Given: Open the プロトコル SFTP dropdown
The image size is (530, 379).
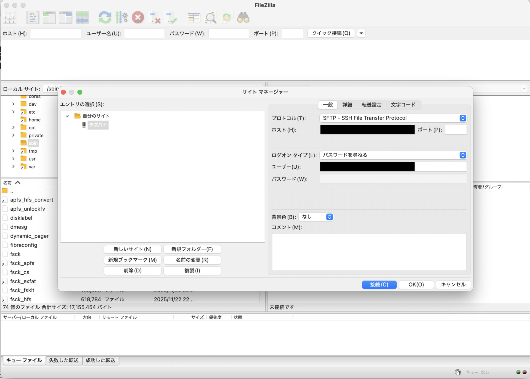Looking at the screenshot, I should [x=393, y=118].
